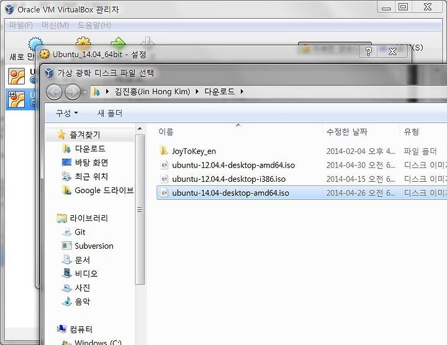The height and width of the screenshot is (345, 447).
Task: Open 다운로드 in favorites sidebar
Action: click(90, 148)
